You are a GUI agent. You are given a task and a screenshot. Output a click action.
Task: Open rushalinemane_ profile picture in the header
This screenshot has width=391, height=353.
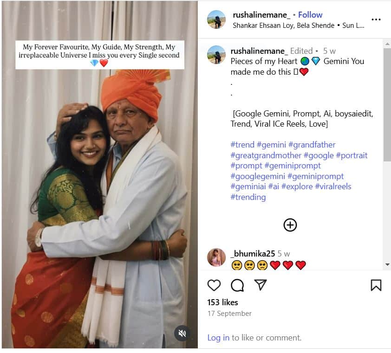coord(216,19)
